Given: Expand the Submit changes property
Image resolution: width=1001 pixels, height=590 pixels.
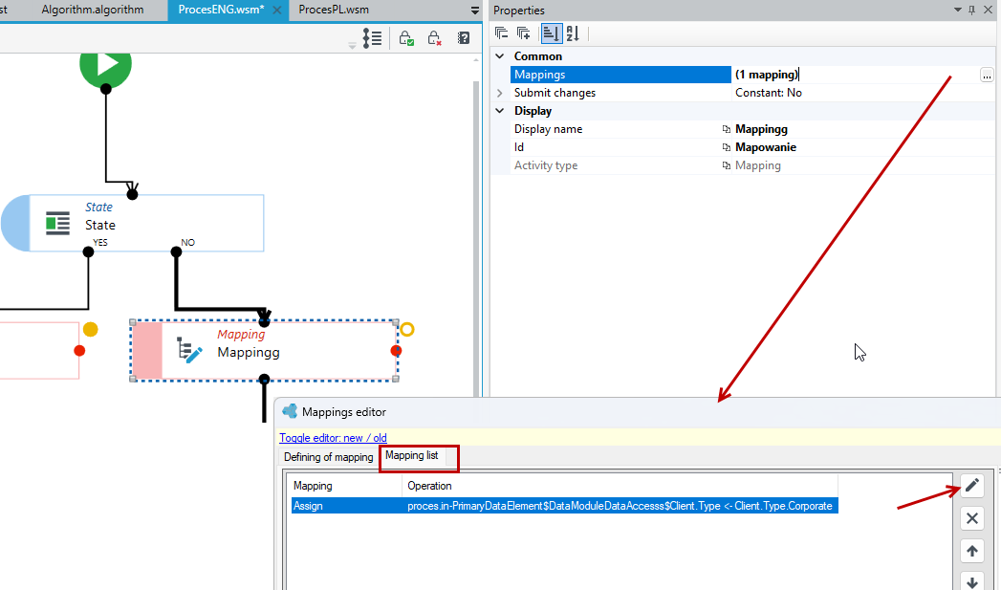Looking at the screenshot, I should [500, 93].
